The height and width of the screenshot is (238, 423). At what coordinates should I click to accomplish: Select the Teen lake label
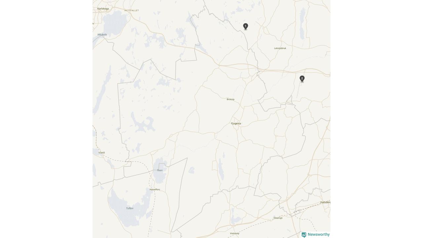[160, 170]
